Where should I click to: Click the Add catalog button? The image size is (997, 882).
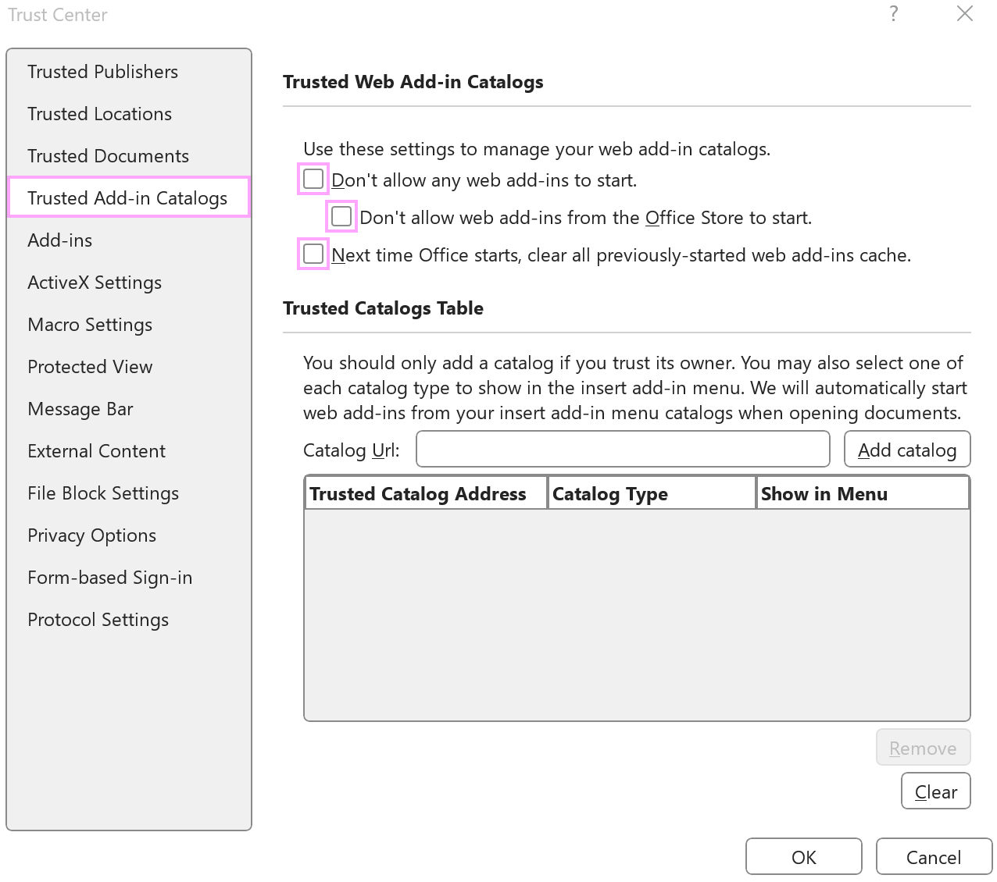click(x=907, y=450)
